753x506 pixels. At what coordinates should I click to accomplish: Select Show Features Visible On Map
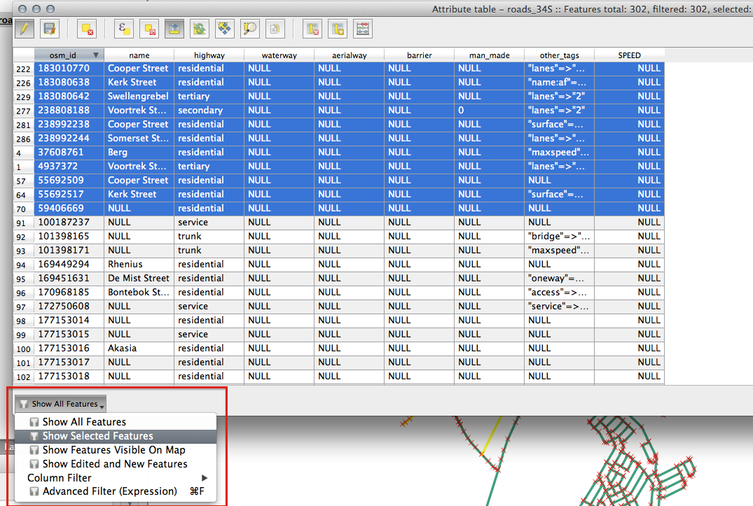(x=113, y=450)
